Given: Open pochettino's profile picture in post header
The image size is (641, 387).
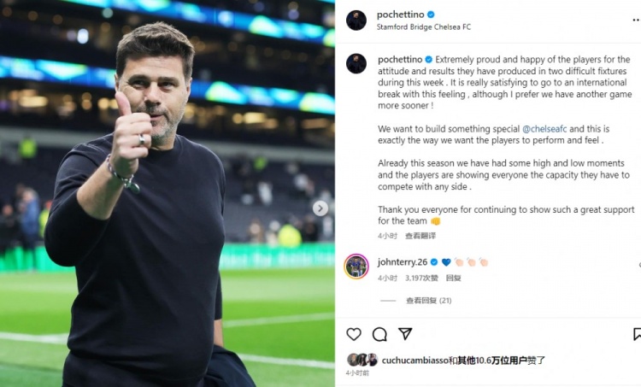Looking at the screenshot, I should pyautogui.click(x=356, y=21).
